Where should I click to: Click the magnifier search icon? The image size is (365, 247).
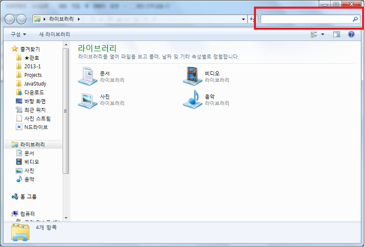pyautogui.click(x=355, y=19)
